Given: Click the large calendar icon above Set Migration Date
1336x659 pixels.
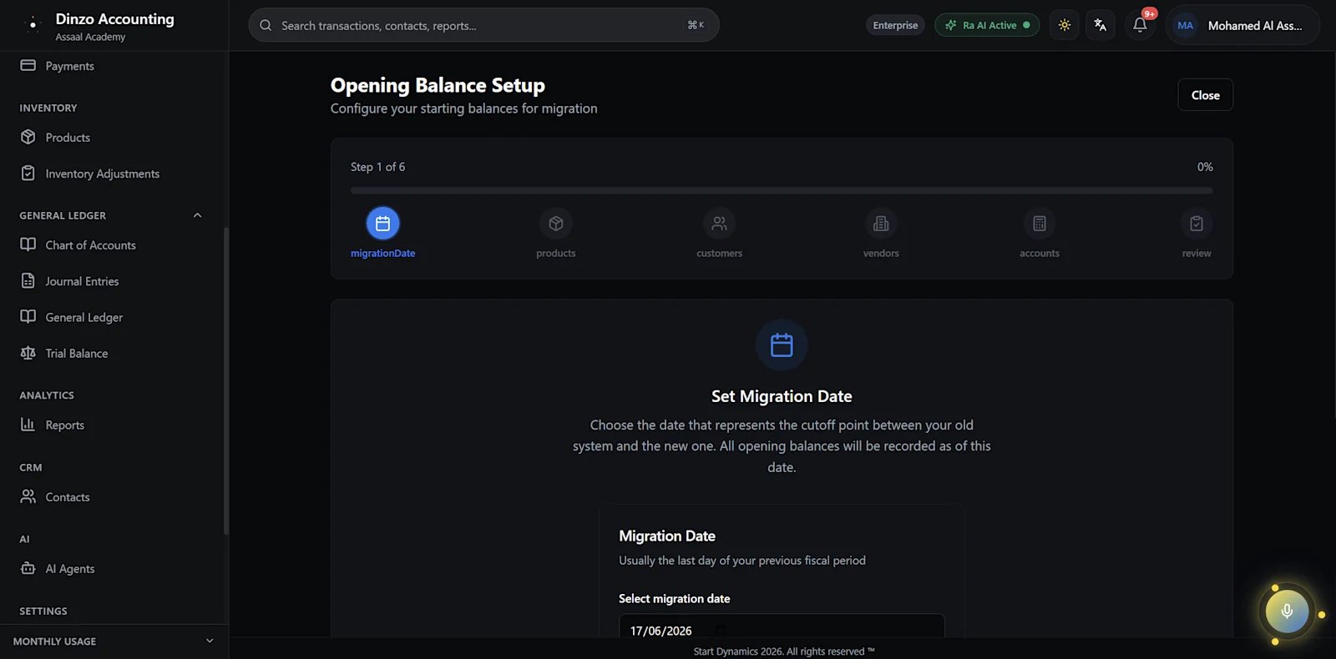Looking at the screenshot, I should coord(782,345).
